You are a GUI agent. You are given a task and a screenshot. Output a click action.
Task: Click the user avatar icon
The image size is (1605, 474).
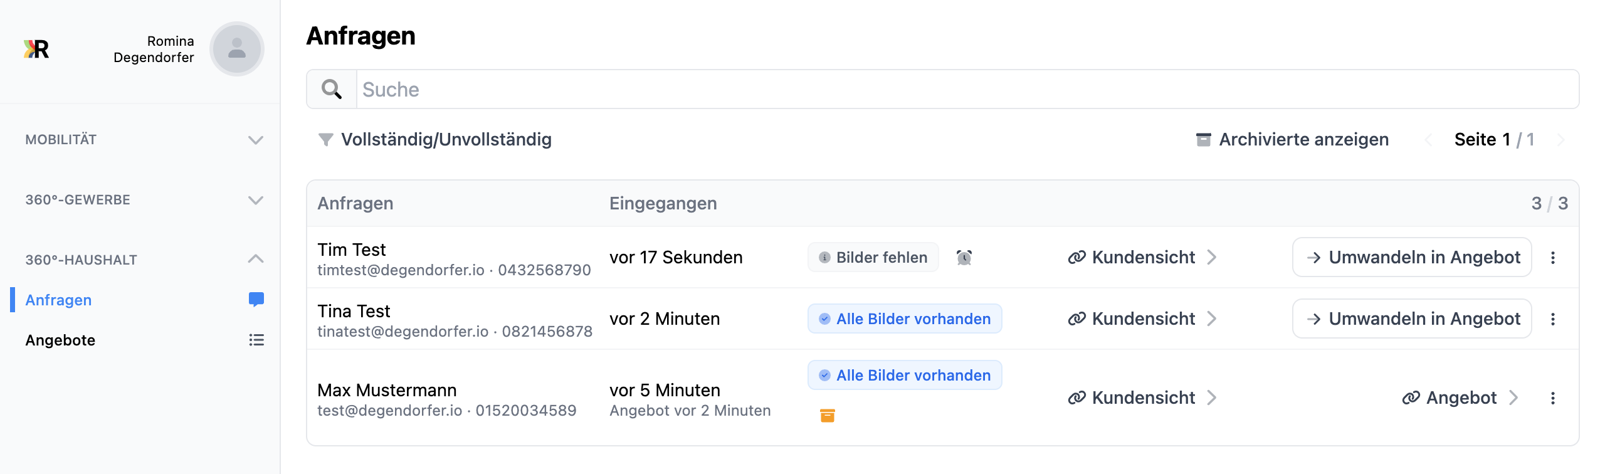[x=237, y=49]
